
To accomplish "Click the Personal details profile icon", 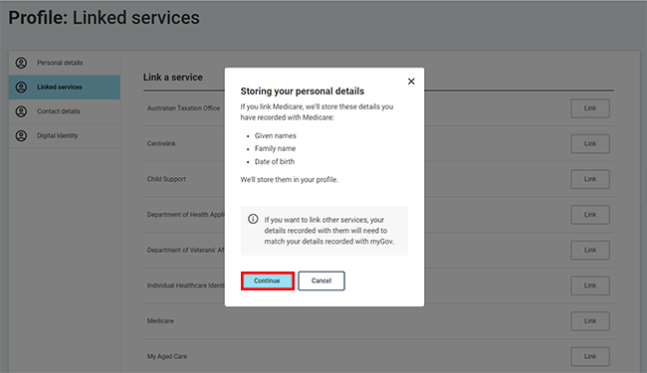I will 21,63.
